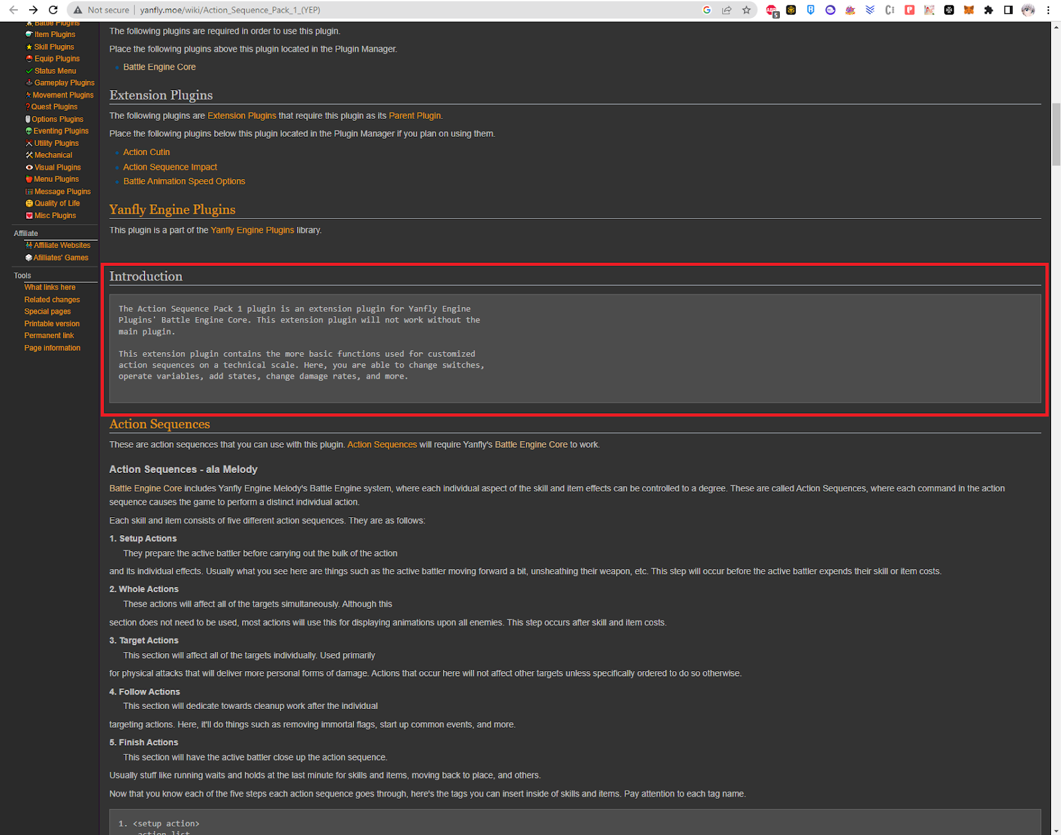Open What links here tool
Viewport: 1061px width, 835px height.
50,288
